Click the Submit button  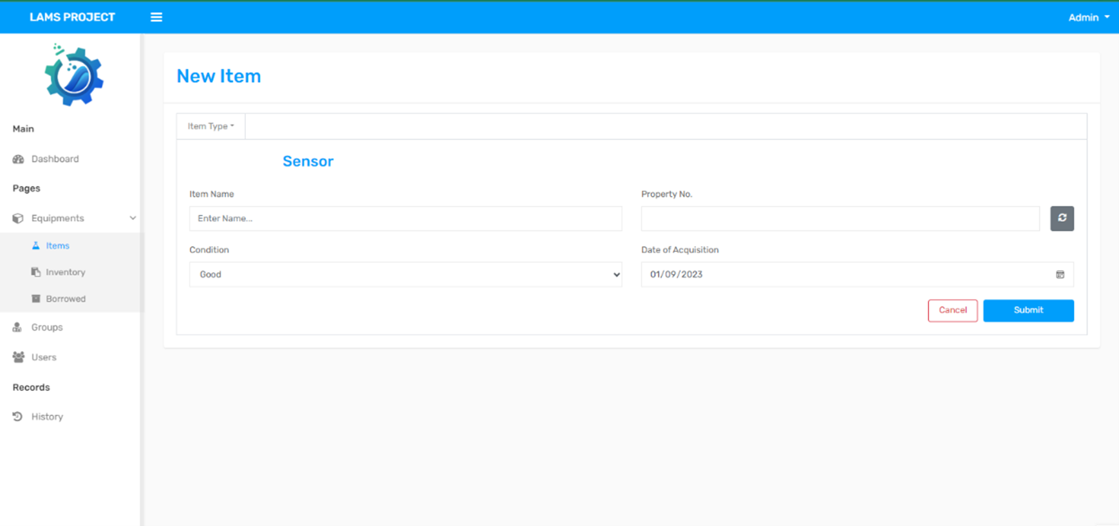pos(1028,311)
